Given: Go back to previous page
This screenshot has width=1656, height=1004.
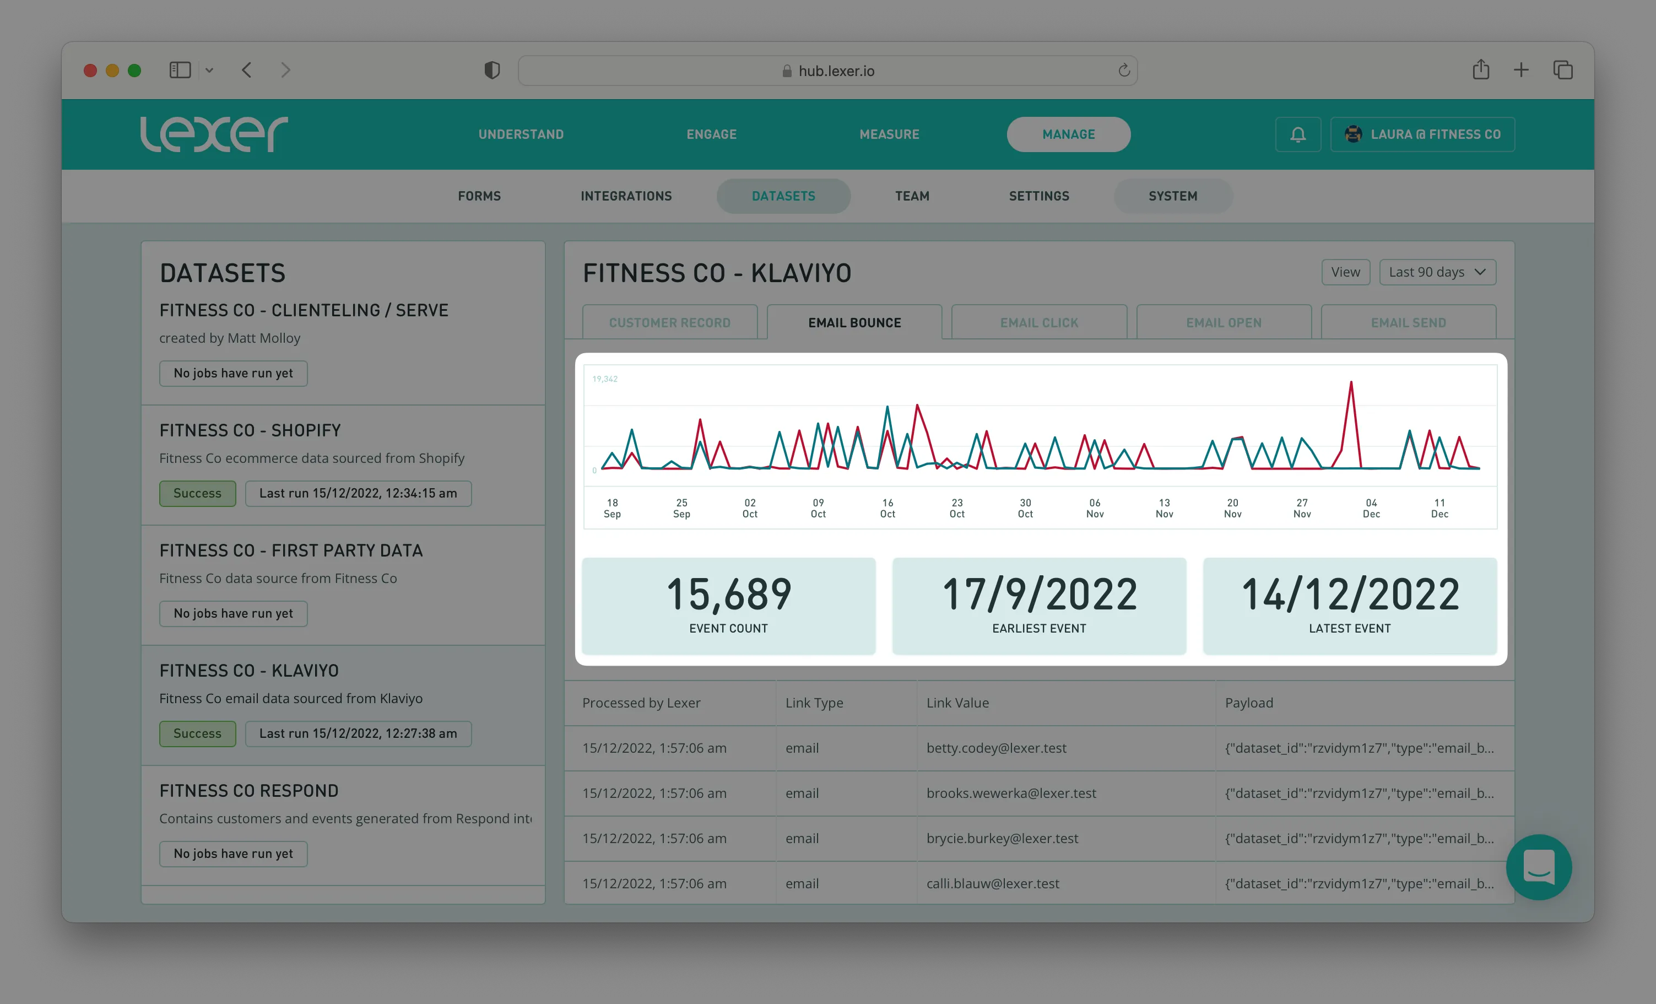Looking at the screenshot, I should coord(247,70).
